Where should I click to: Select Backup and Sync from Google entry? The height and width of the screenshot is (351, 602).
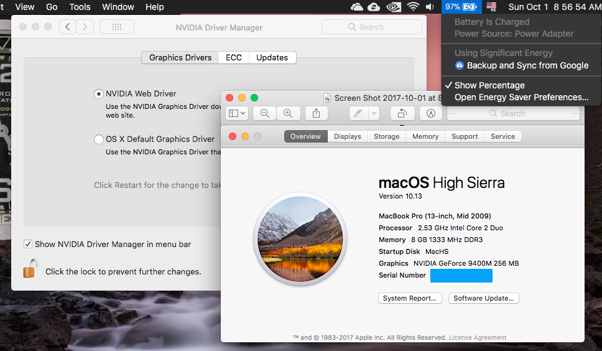coord(521,65)
